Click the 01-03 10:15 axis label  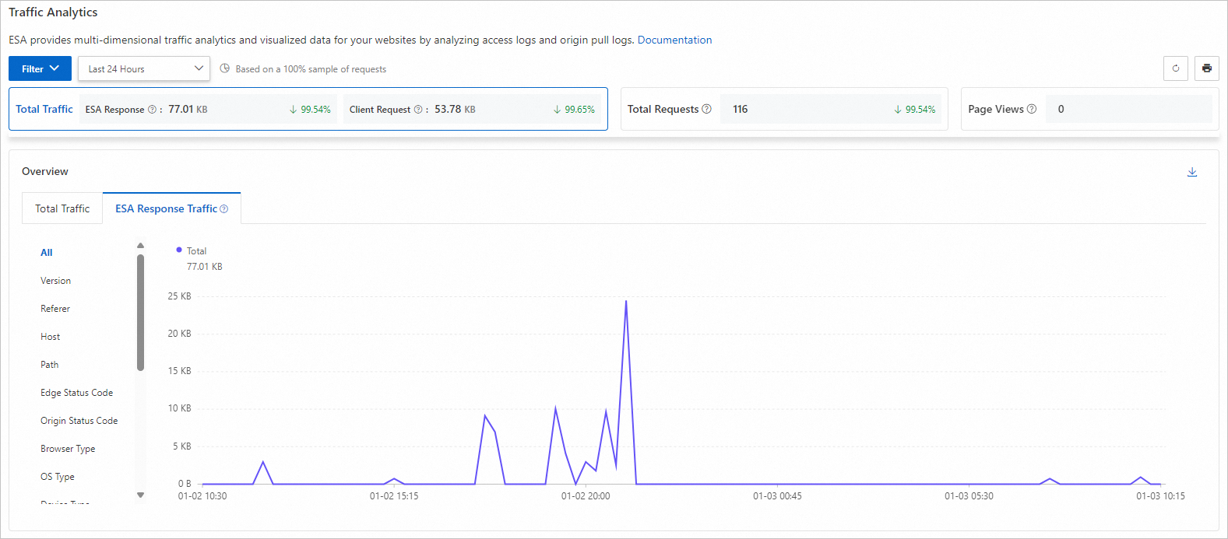[1160, 496]
